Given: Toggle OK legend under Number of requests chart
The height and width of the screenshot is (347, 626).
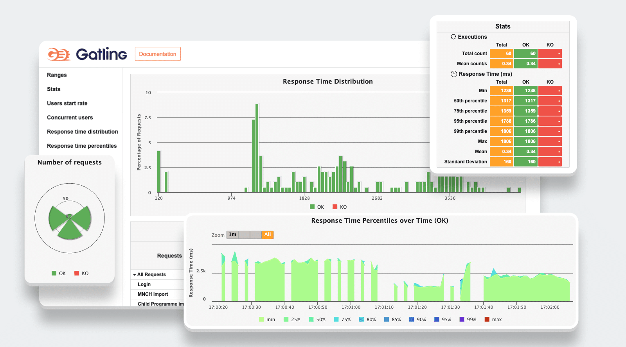Looking at the screenshot, I should [59, 274].
